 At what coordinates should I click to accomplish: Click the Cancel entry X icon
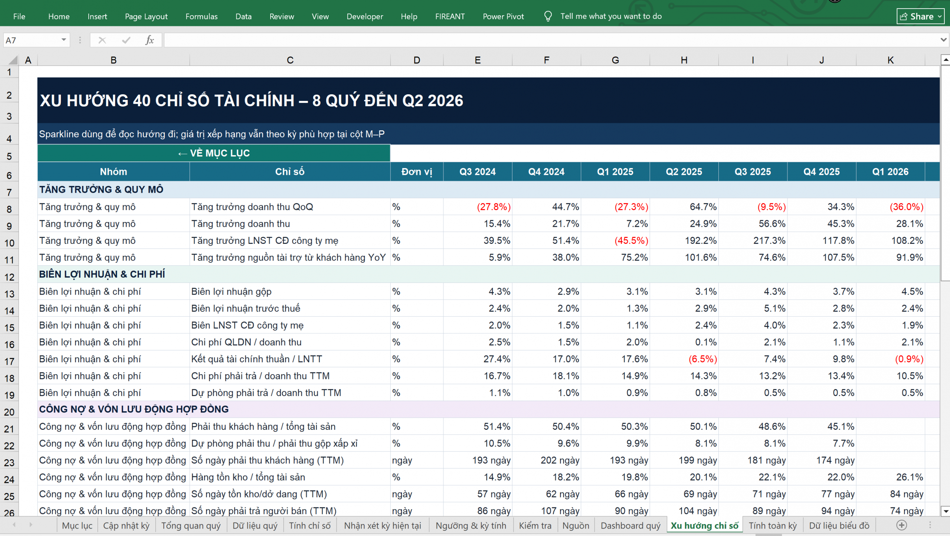[102, 40]
